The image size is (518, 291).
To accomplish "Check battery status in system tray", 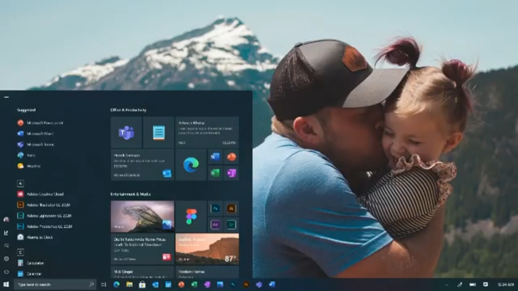I will coord(473,285).
